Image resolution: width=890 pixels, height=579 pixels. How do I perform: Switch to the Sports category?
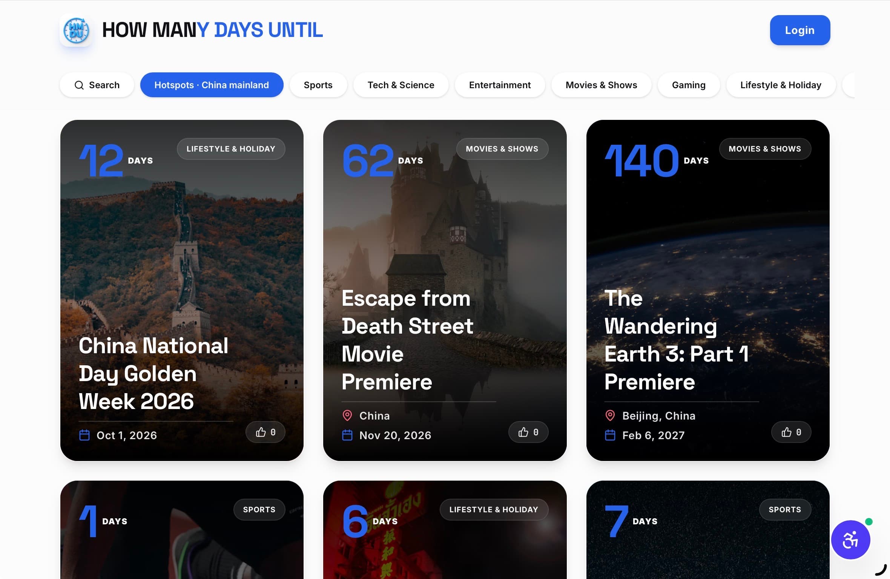[x=318, y=85]
